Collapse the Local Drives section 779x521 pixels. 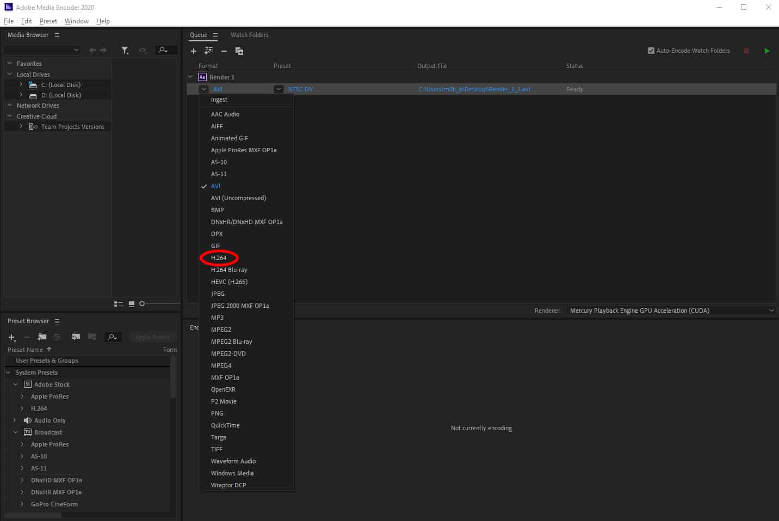[x=9, y=75]
